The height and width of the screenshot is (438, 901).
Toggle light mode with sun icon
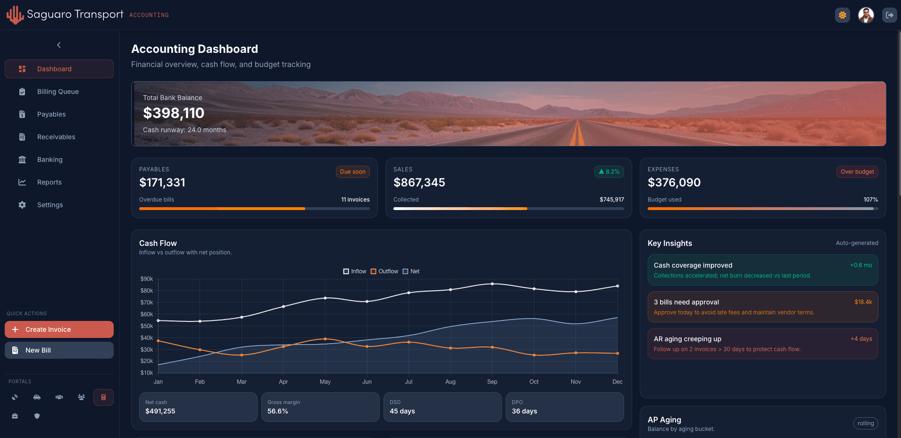point(842,15)
